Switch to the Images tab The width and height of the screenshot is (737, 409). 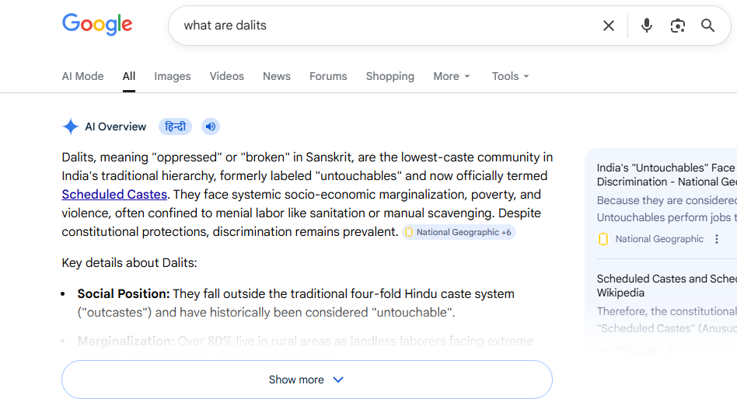[x=172, y=76]
